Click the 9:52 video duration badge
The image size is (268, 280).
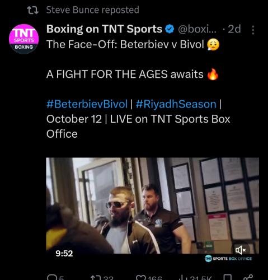click(64, 253)
